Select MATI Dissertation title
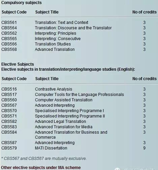The height and width of the screenshot is (170, 158). (x=51, y=148)
